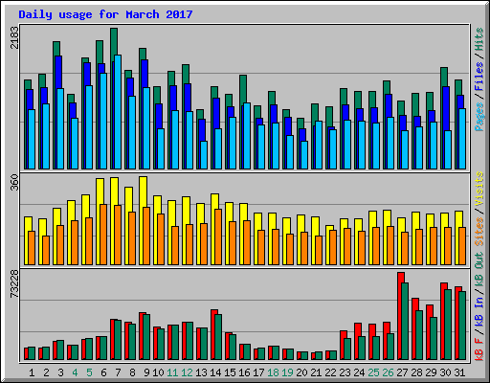Click the green hits bar for day 3
Image resolution: width=490 pixels, height=383 pixels.
[56, 49]
